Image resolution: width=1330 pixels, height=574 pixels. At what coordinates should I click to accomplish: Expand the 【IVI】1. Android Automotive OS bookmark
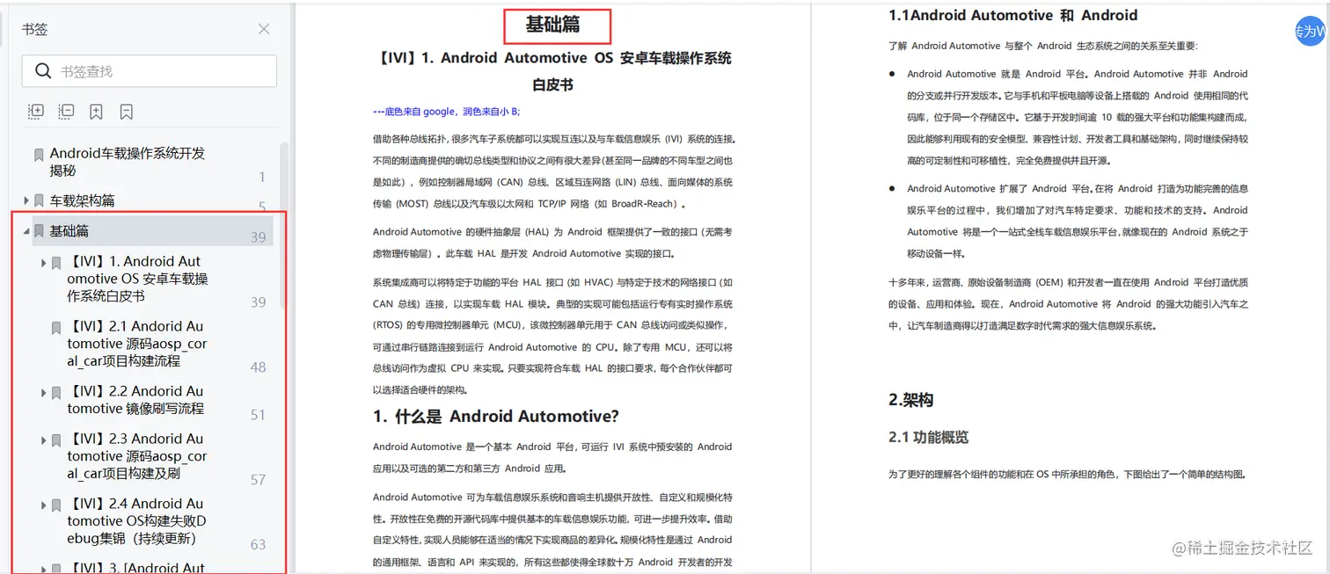[42, 261]
